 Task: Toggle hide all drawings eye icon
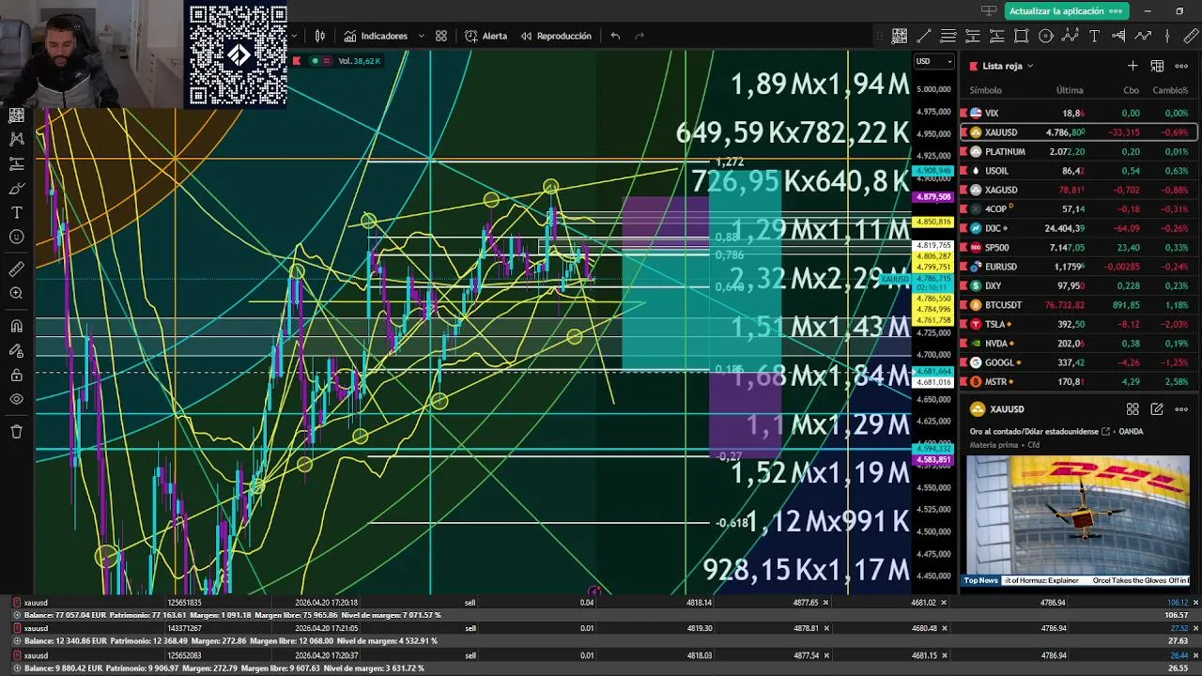(16, 400)
